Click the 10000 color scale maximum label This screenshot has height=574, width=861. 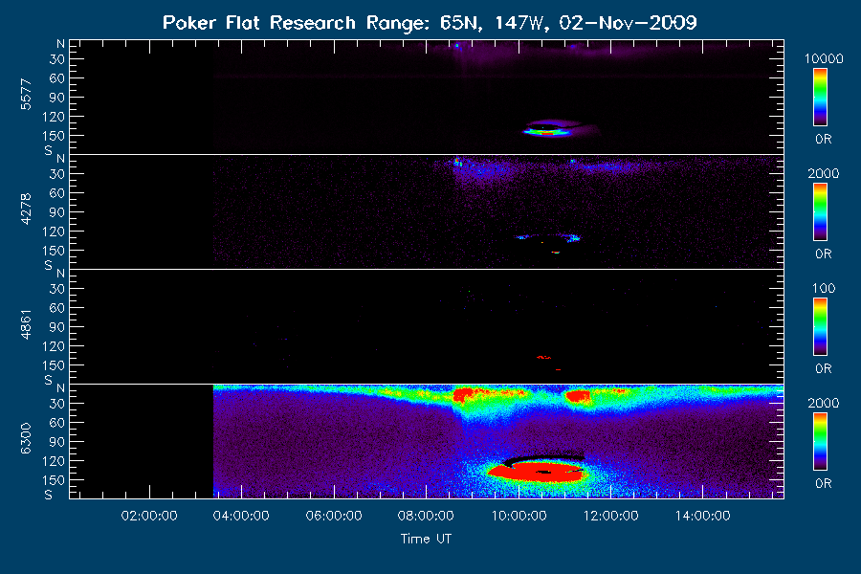point(824,58)
